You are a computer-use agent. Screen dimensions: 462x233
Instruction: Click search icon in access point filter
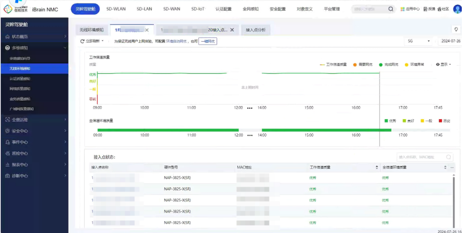[x=448, y=157]
